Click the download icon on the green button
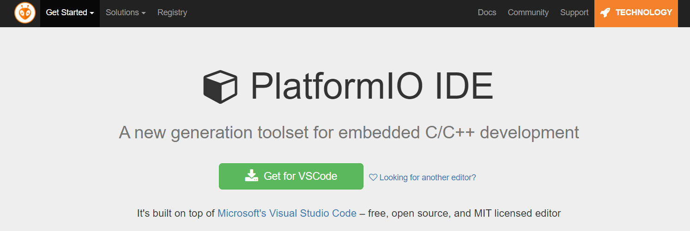690x231 pixels. 251,176
